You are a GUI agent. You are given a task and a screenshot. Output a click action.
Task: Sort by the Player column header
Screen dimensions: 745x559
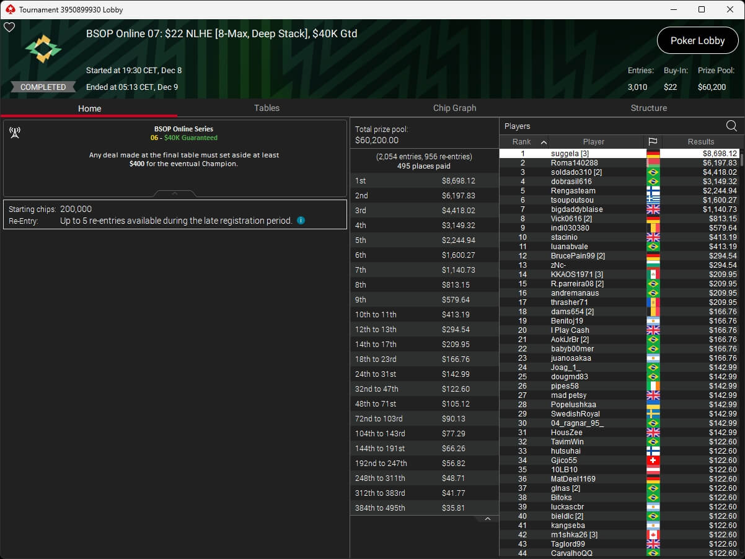tap(593, 142)
